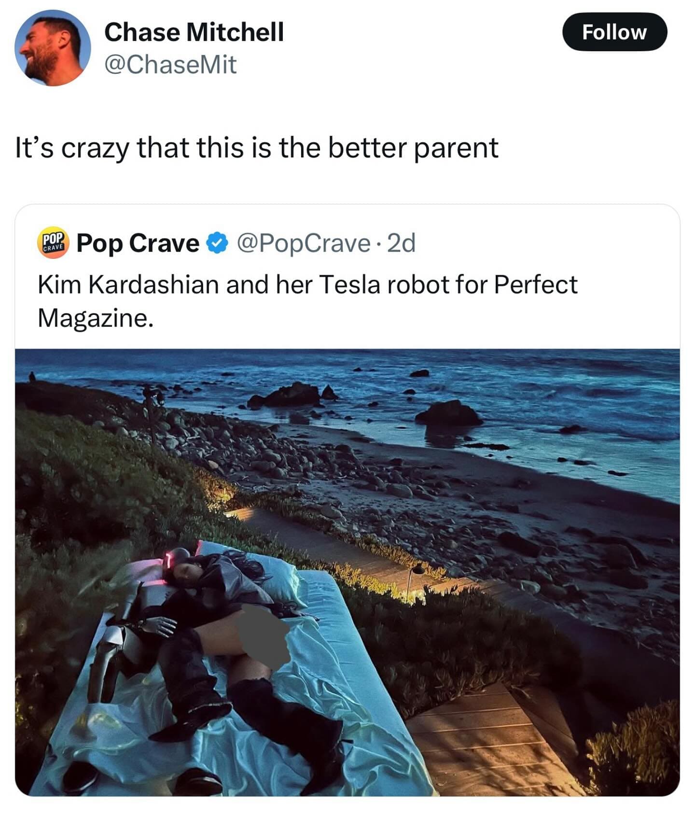Click the Pop Crave logo avatar
This screenshot has height=818, width=695.
click(54, 243)
